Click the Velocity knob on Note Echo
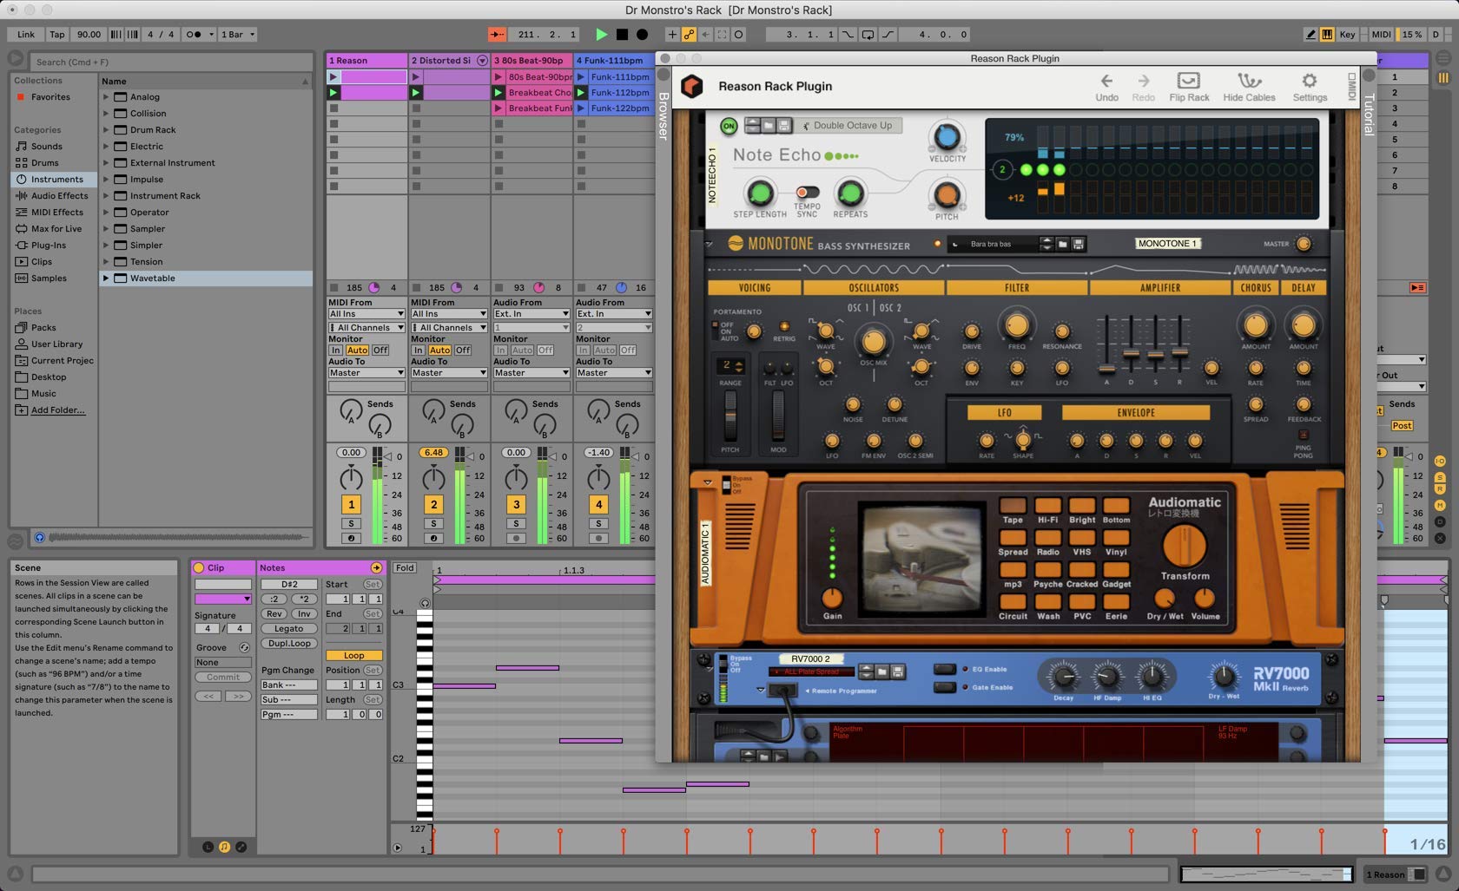Viewport: 1459px width, 891px height. (x=946, y=137)
